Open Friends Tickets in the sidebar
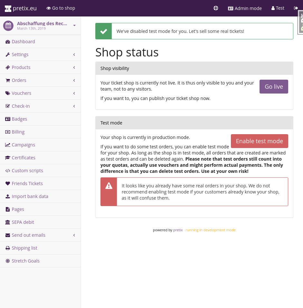This screenshot has height=308, width=303. [x=40, y=184]
